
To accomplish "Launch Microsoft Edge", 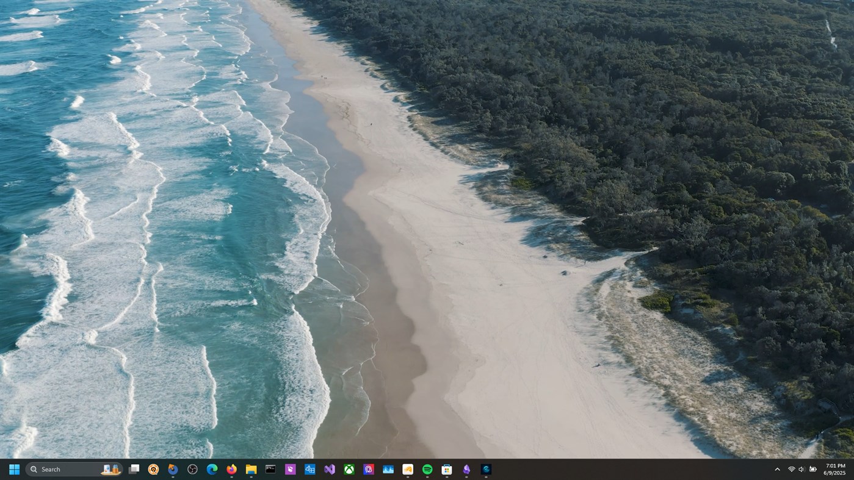I will (212, 469).
